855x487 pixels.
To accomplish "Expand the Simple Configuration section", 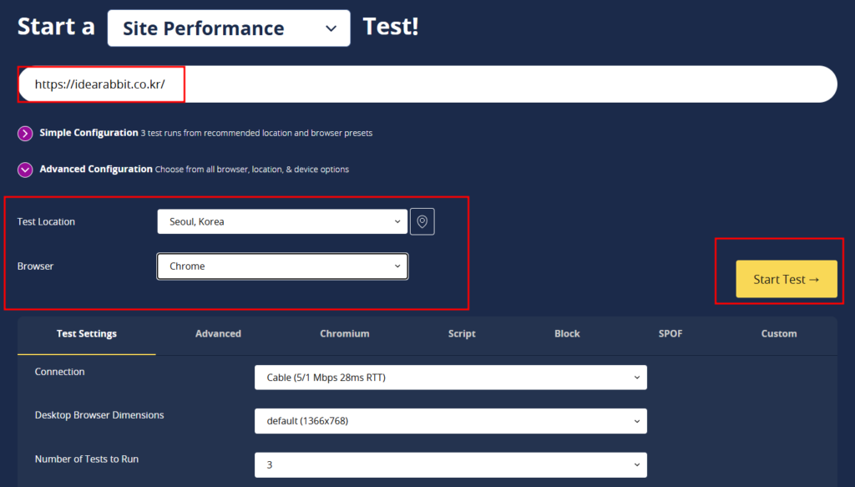I will point(25,133).
